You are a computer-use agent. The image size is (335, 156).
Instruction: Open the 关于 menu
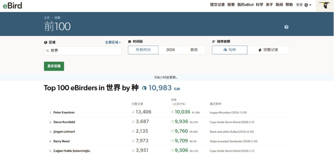click(x=269, y=5)
